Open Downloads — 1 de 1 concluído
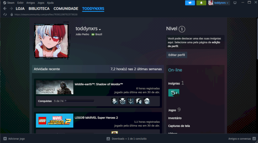The height and width of the screenshot is (143, 258). point(126,139)
